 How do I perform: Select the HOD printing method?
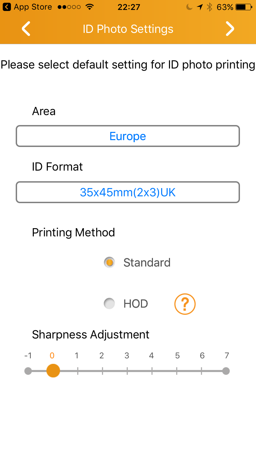[109, 304]
